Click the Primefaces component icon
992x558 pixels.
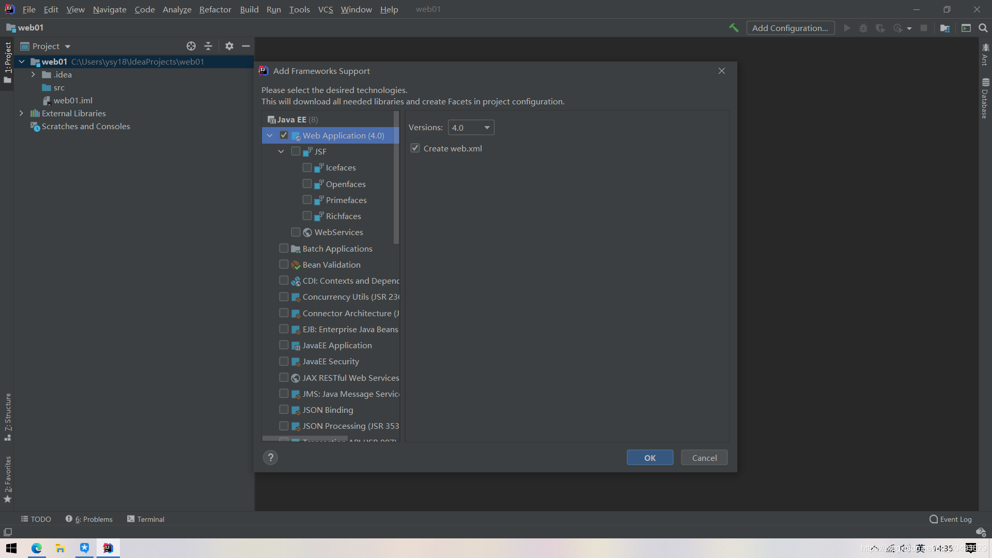coord(319,199)
